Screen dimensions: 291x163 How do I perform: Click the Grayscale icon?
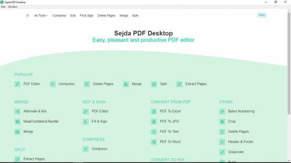(222, 152)
